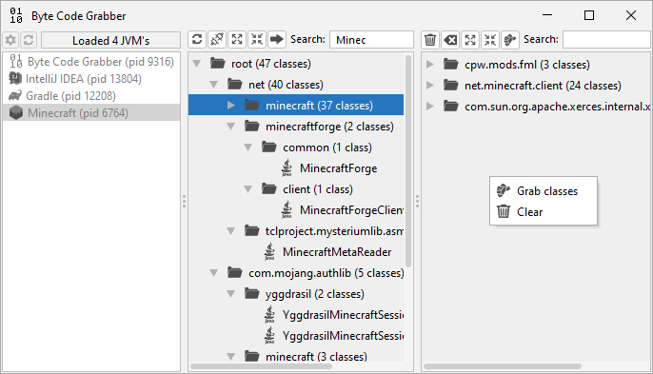Focus the middle Search field containing Minec
Image resolution: width=653 pixels, height=374 pixels.
pyautogui.click(x=371, y=40)
